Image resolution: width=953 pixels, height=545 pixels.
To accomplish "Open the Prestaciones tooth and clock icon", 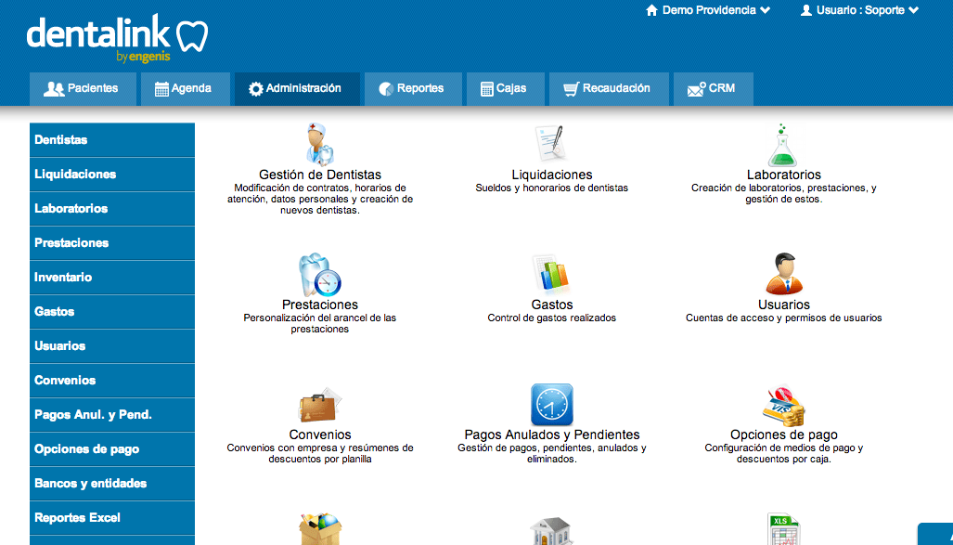I will 319,275.
